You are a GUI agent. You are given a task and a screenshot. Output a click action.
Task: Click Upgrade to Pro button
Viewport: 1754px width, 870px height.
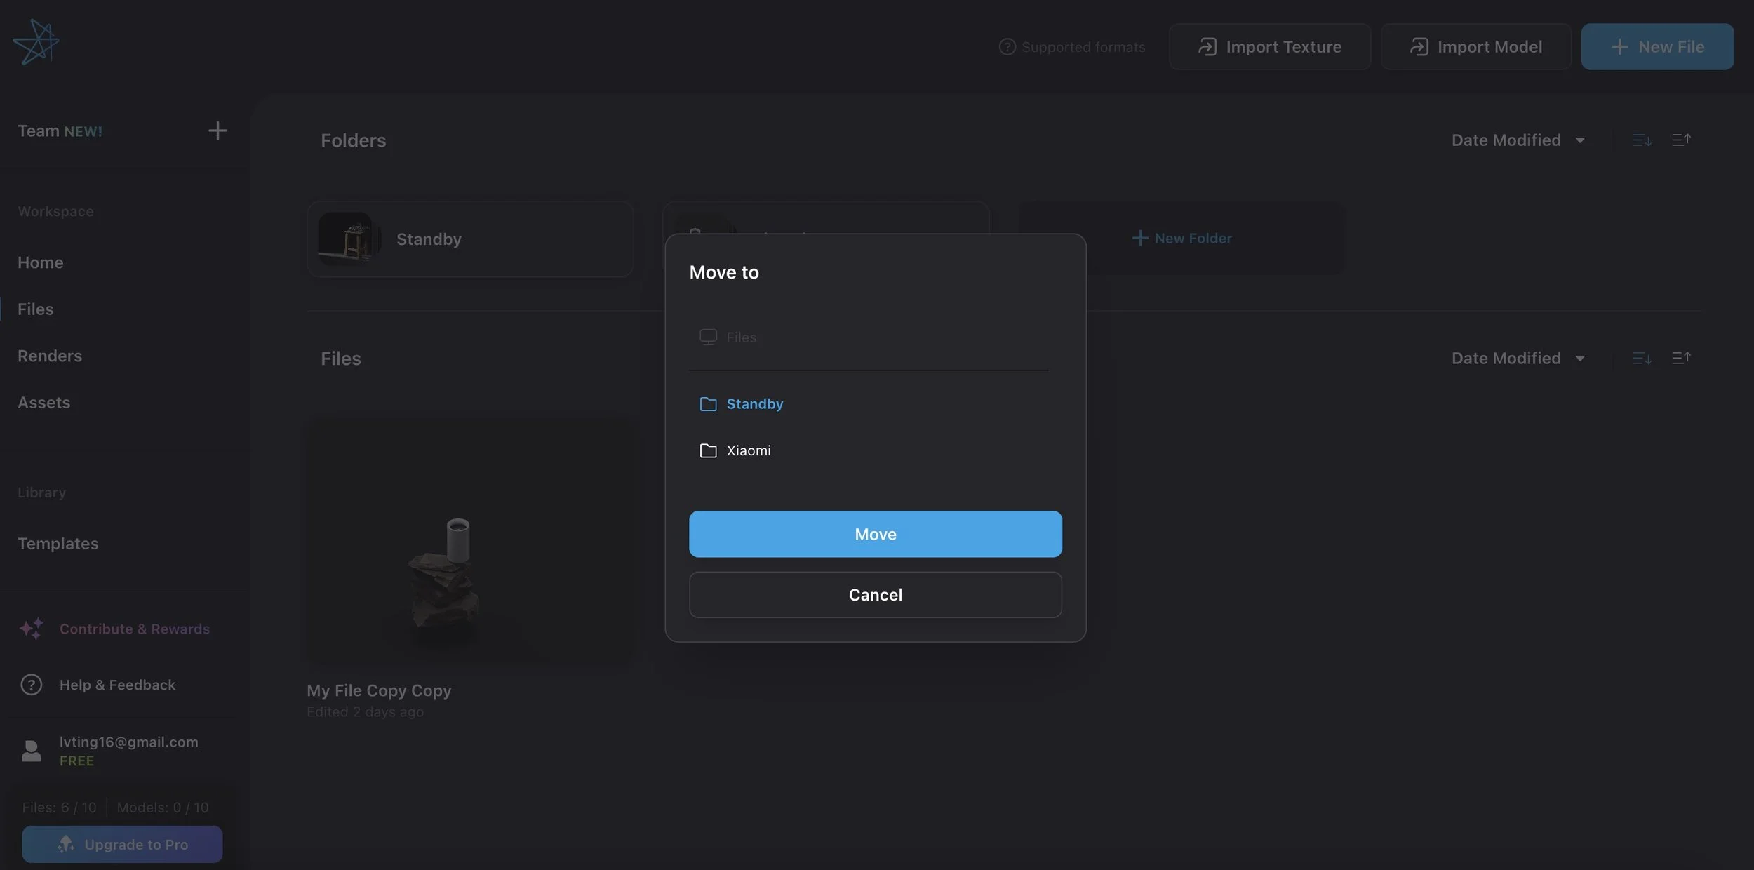[x=122, y=844]
